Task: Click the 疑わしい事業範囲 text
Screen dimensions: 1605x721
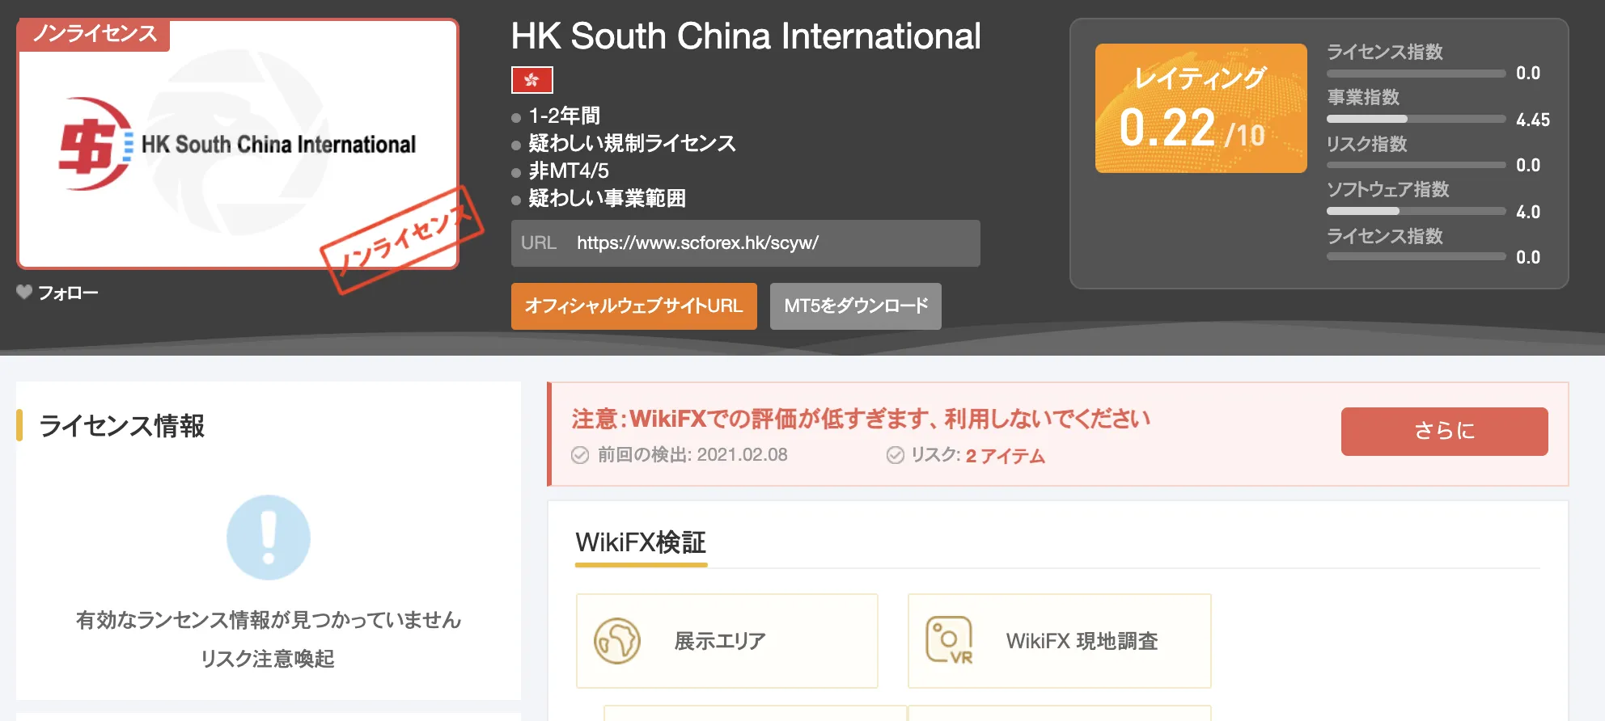Action: point(608,199)
